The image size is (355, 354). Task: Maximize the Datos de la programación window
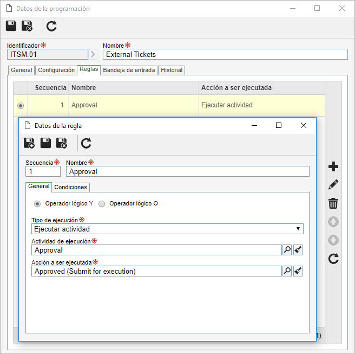317,8
